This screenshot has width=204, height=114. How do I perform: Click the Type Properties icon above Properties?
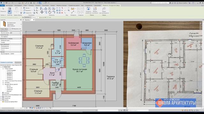[10, 9]
